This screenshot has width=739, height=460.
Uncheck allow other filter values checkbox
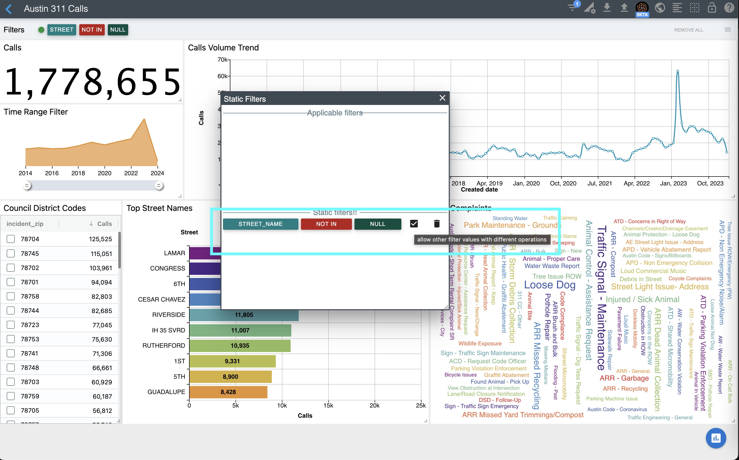click(414, 224)
